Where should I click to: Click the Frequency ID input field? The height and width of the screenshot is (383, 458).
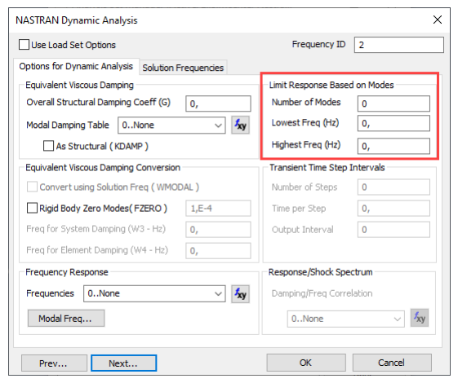399,45
